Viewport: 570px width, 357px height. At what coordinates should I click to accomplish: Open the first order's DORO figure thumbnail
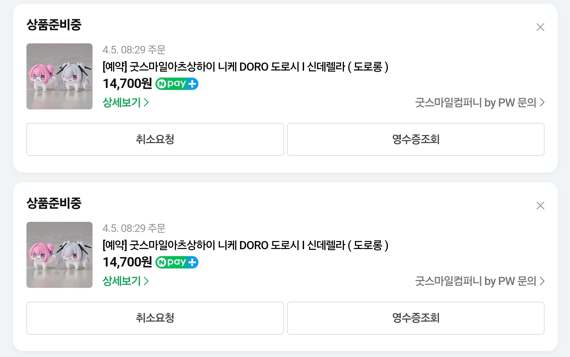pyautogui.click(x=59, y=76)
